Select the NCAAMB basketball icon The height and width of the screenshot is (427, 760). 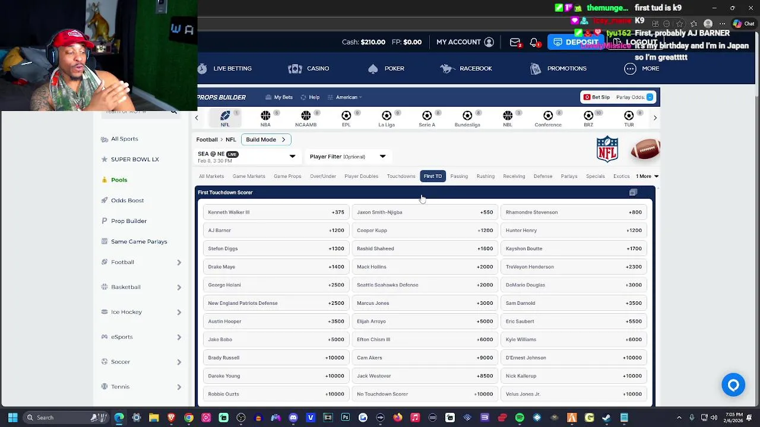coord(306,118)
